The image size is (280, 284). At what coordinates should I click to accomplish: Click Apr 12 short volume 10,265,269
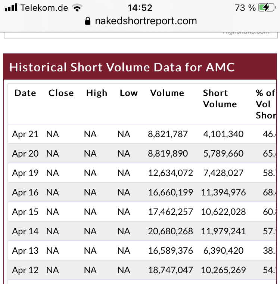(223, 270)
